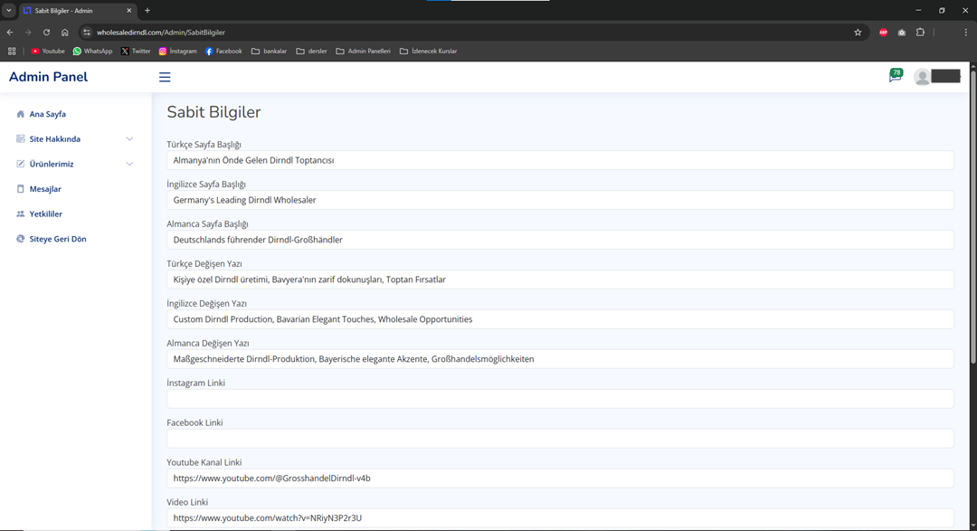Click the Siteye Geri Dön link
Screen dimensions: 977x531
pos(57,239)
